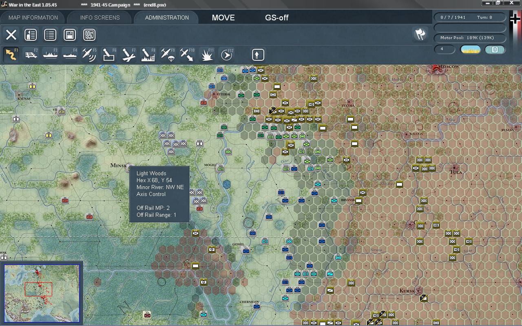Click the date and Turn 8 display
Screen dimensions: 522x326
(470, 18)
